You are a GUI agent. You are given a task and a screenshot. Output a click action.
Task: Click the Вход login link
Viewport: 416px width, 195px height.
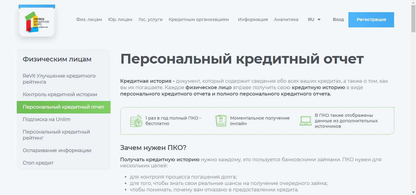[x=338, y=19]
